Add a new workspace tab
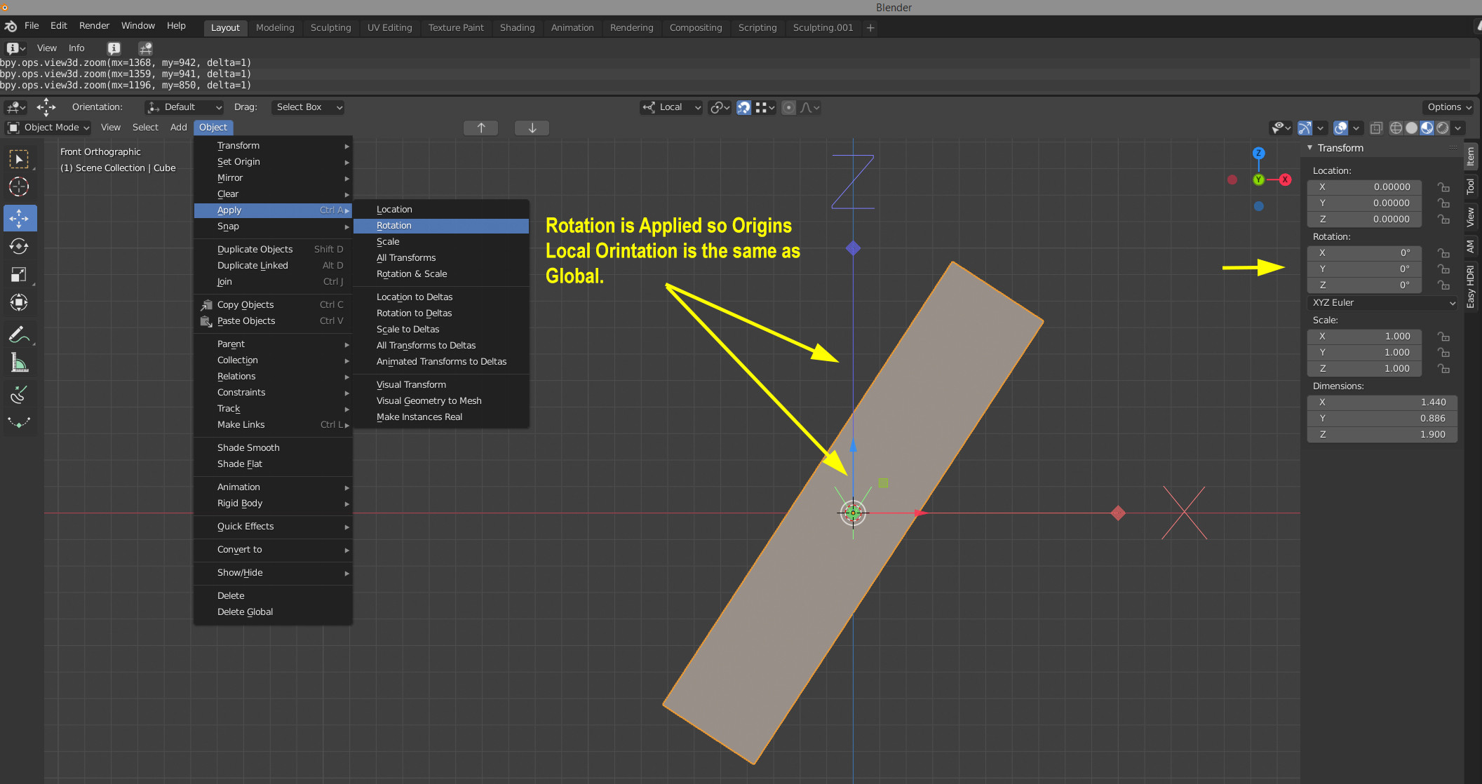Image resolution: width=1482 pixels, height=784 pixels. pos(870,27)
